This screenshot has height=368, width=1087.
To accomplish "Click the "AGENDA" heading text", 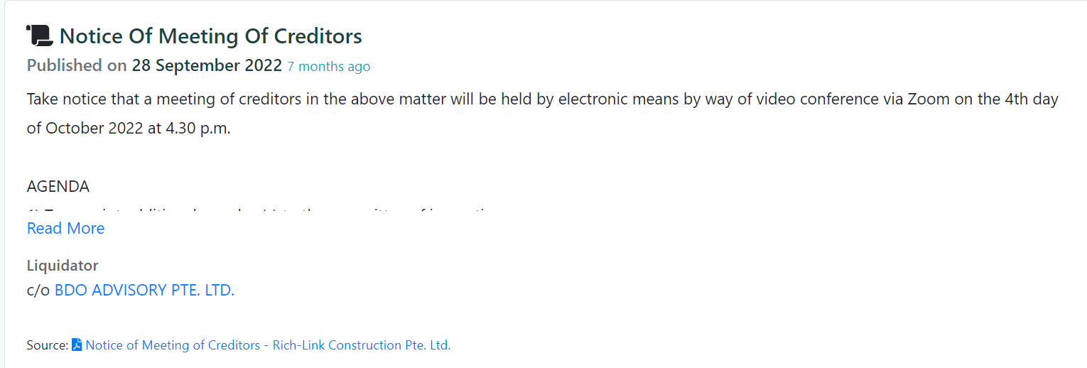I will click(x=58, y=187).
